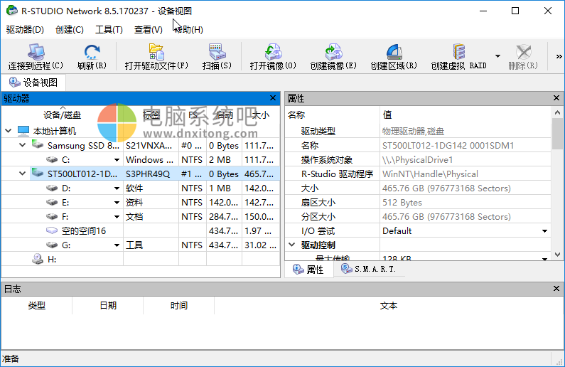Open the F: partition dropdown arrow
The image size is (565, 367).
point(117,217)
